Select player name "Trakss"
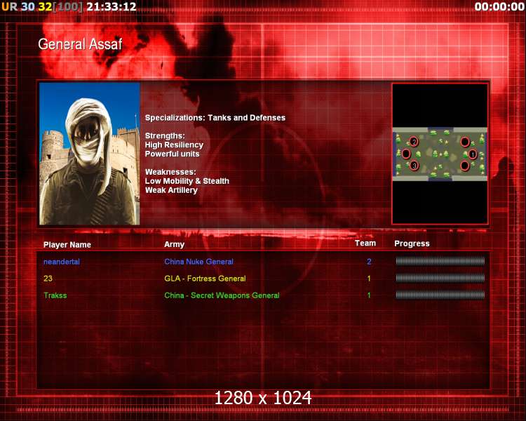This screenshot has height=421, width=526. (55, 295)
